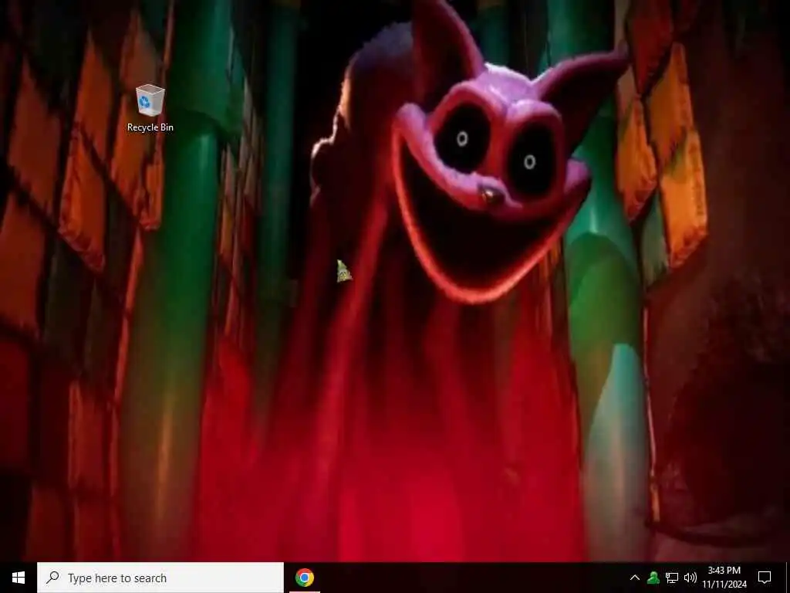The image size is (790, 593).
Task: Launch Google Chrome from the taskbar
Action: pyautogui.click(x=304, y=578)
